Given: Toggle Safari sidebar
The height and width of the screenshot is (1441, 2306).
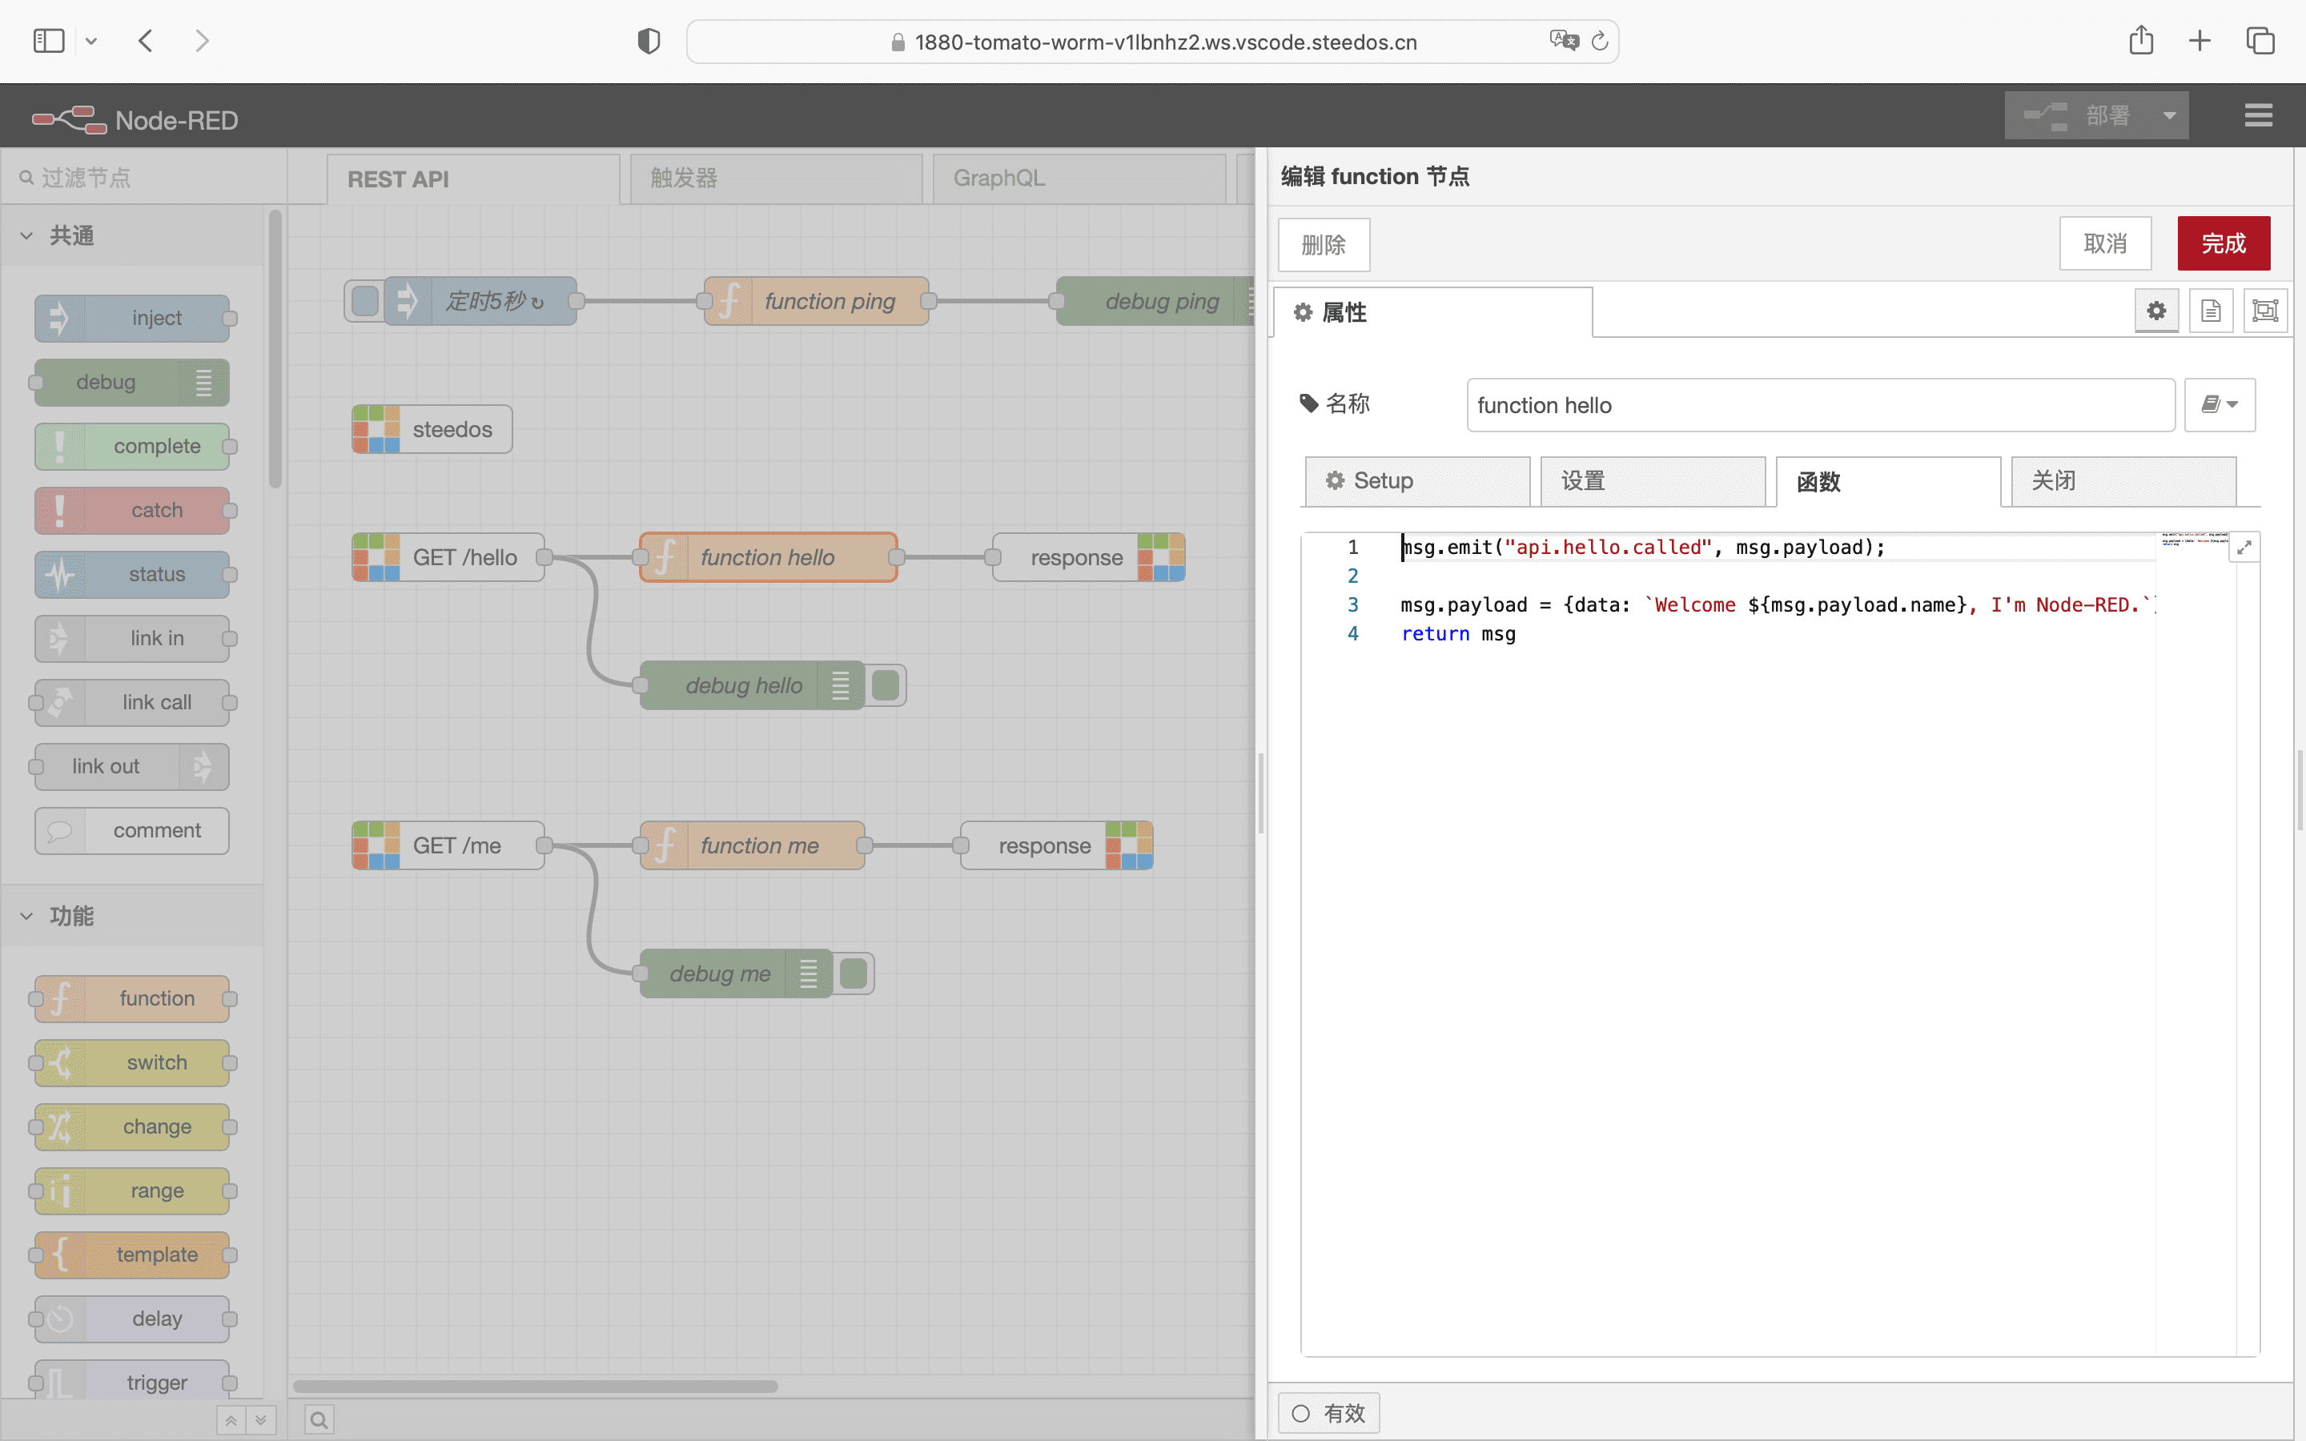Looking at the screenshot, I should point(49,41).
